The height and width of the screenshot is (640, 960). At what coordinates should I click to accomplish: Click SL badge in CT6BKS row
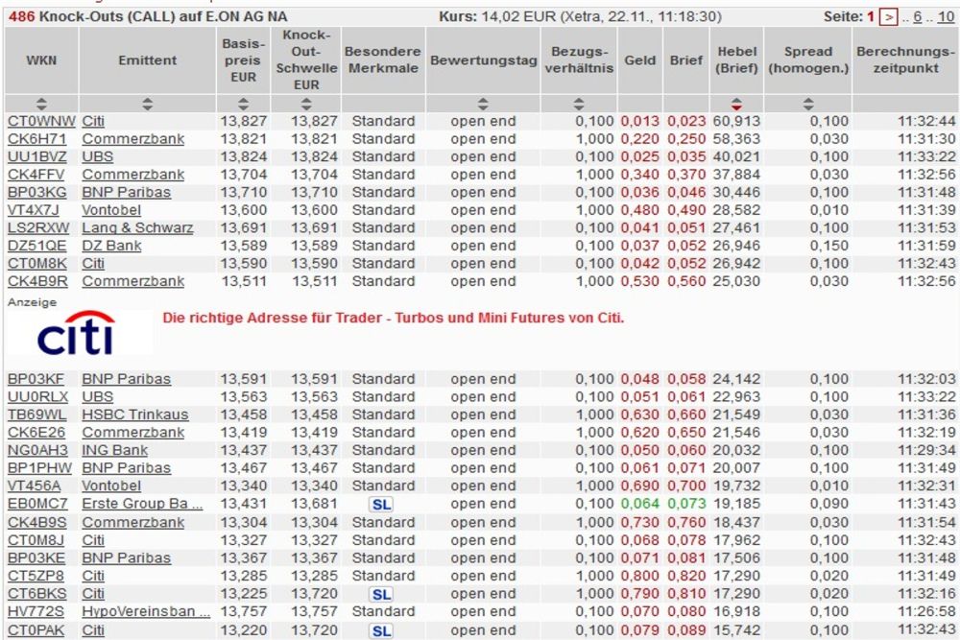pos(381,595)
